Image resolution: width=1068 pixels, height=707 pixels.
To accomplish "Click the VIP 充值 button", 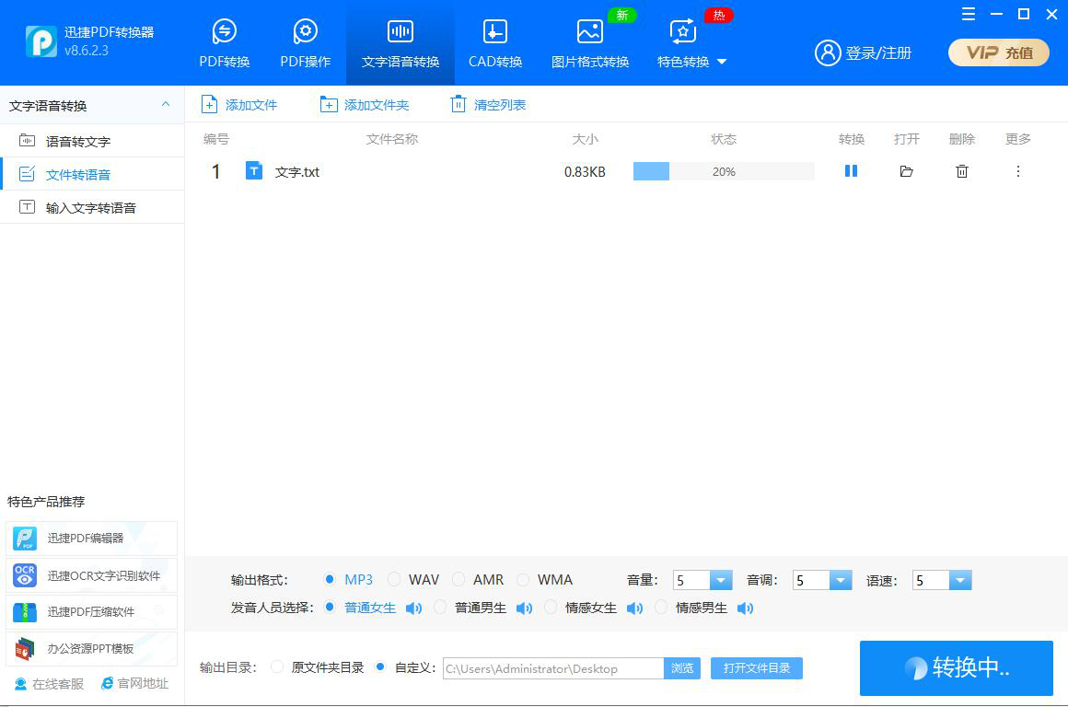I will click(999, 52).
